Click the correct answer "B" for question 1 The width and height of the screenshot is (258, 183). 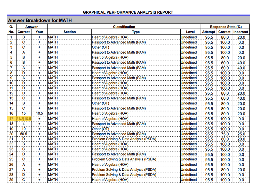23,37
